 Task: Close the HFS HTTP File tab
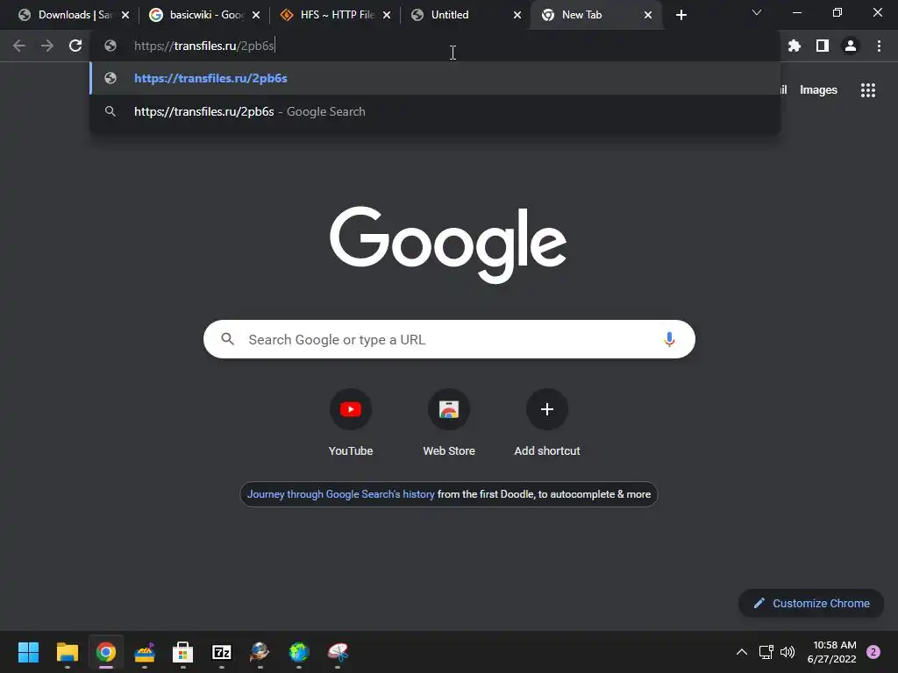(x=387, y=15)
